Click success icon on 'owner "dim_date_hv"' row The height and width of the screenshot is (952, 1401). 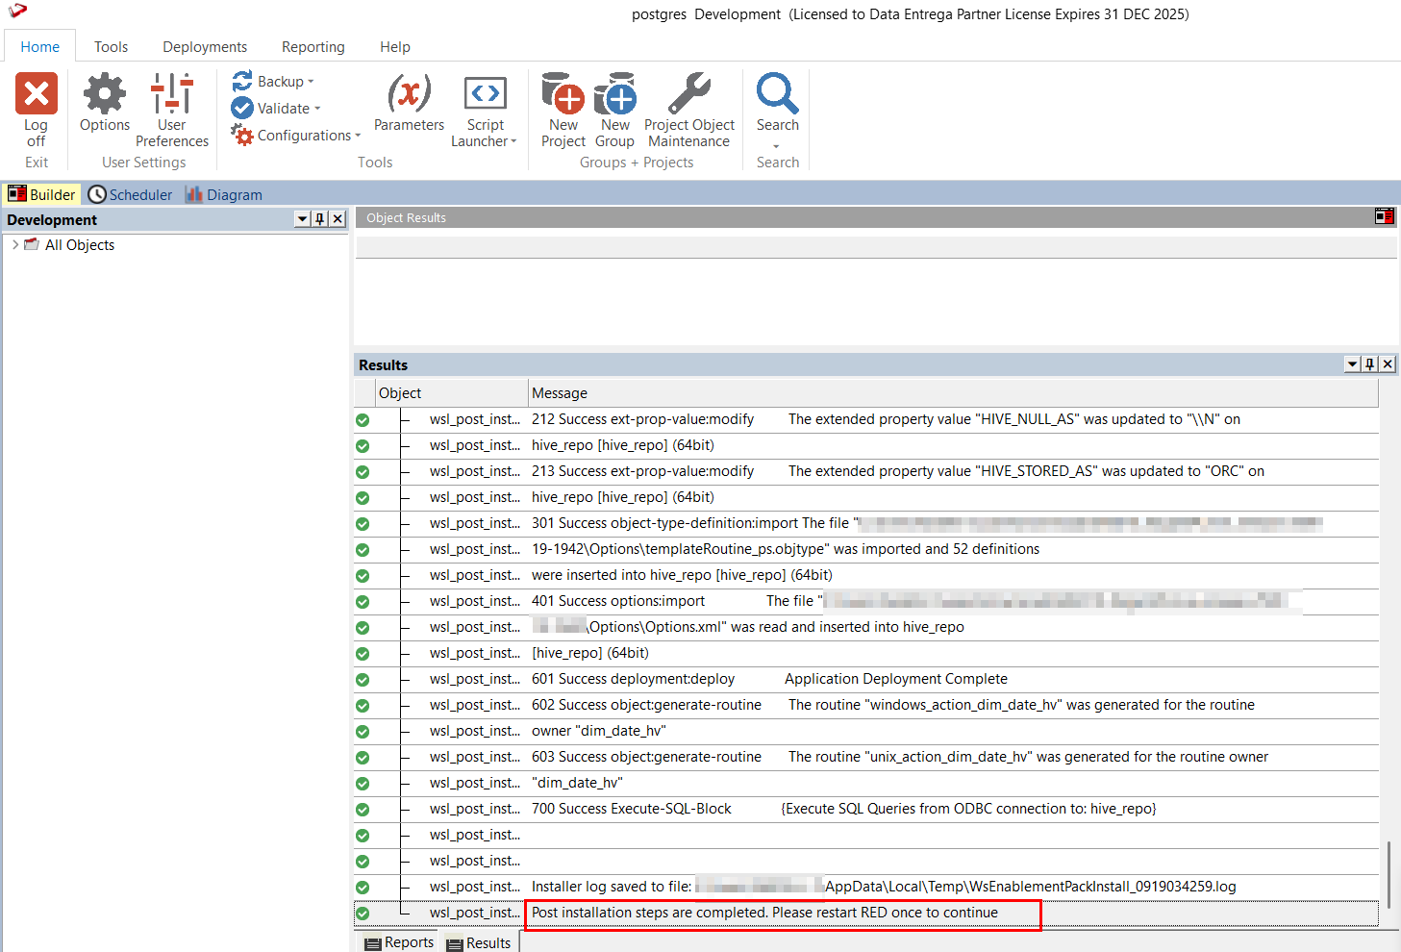(x=363, y=732)
